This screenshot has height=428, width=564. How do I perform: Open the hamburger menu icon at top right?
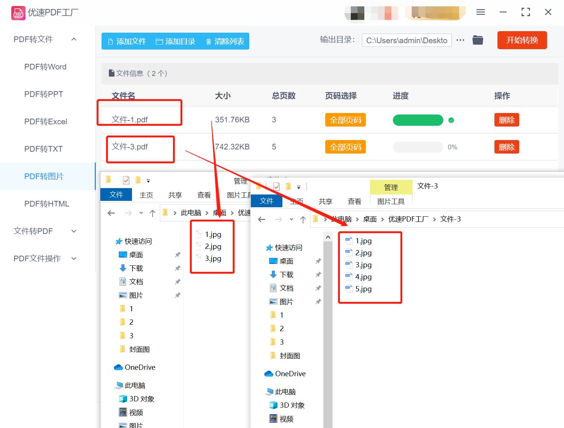pyautogui.click(x=480, y=12)
